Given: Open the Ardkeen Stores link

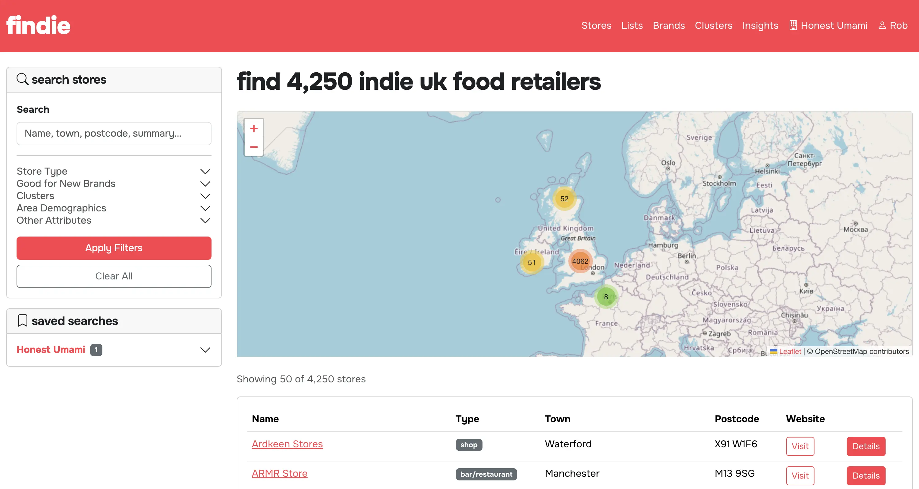Looking at the screenshot, I should (287, 444).
